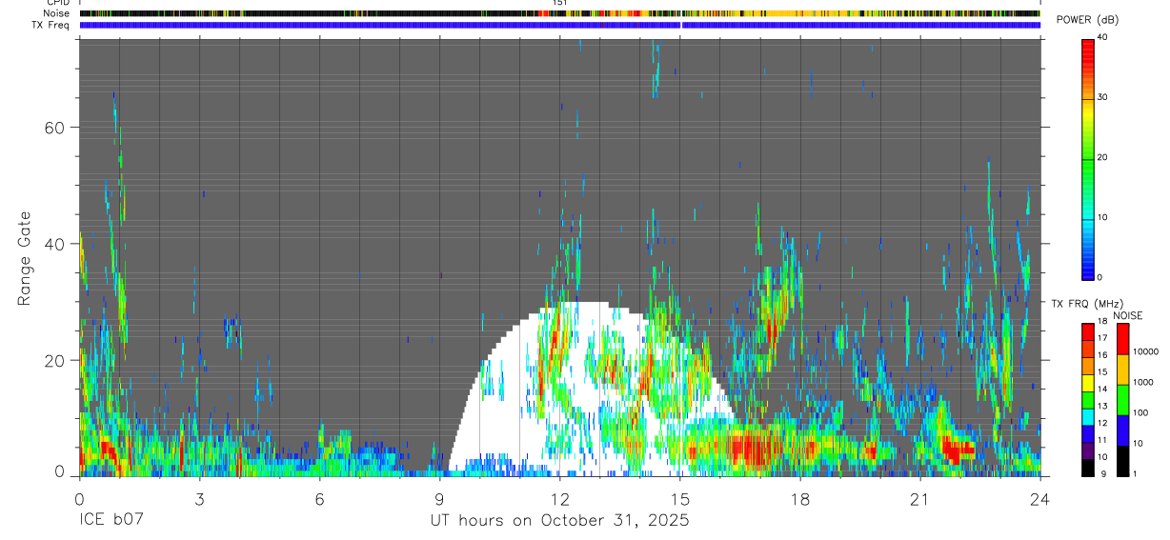Viewport: 1170px width, 540px height.
Task: Select the 'Range Gate' vertical axis label
Action: pyautogui.click(x=25, y=258)
